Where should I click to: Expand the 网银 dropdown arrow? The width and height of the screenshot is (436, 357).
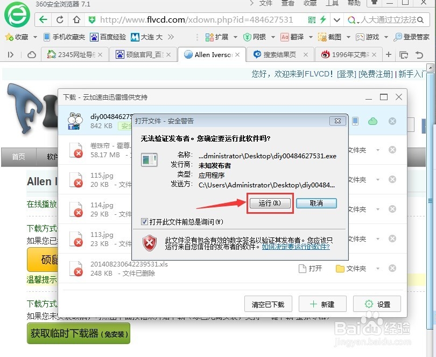point(273,37)
